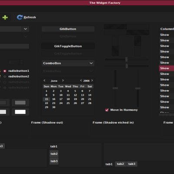
Task: Open the ComboBox dropdown
Action: [68, 63]
